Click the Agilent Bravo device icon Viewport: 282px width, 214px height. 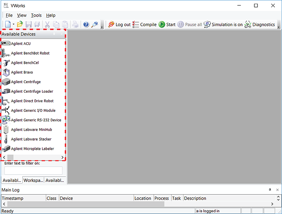point(6,72)
